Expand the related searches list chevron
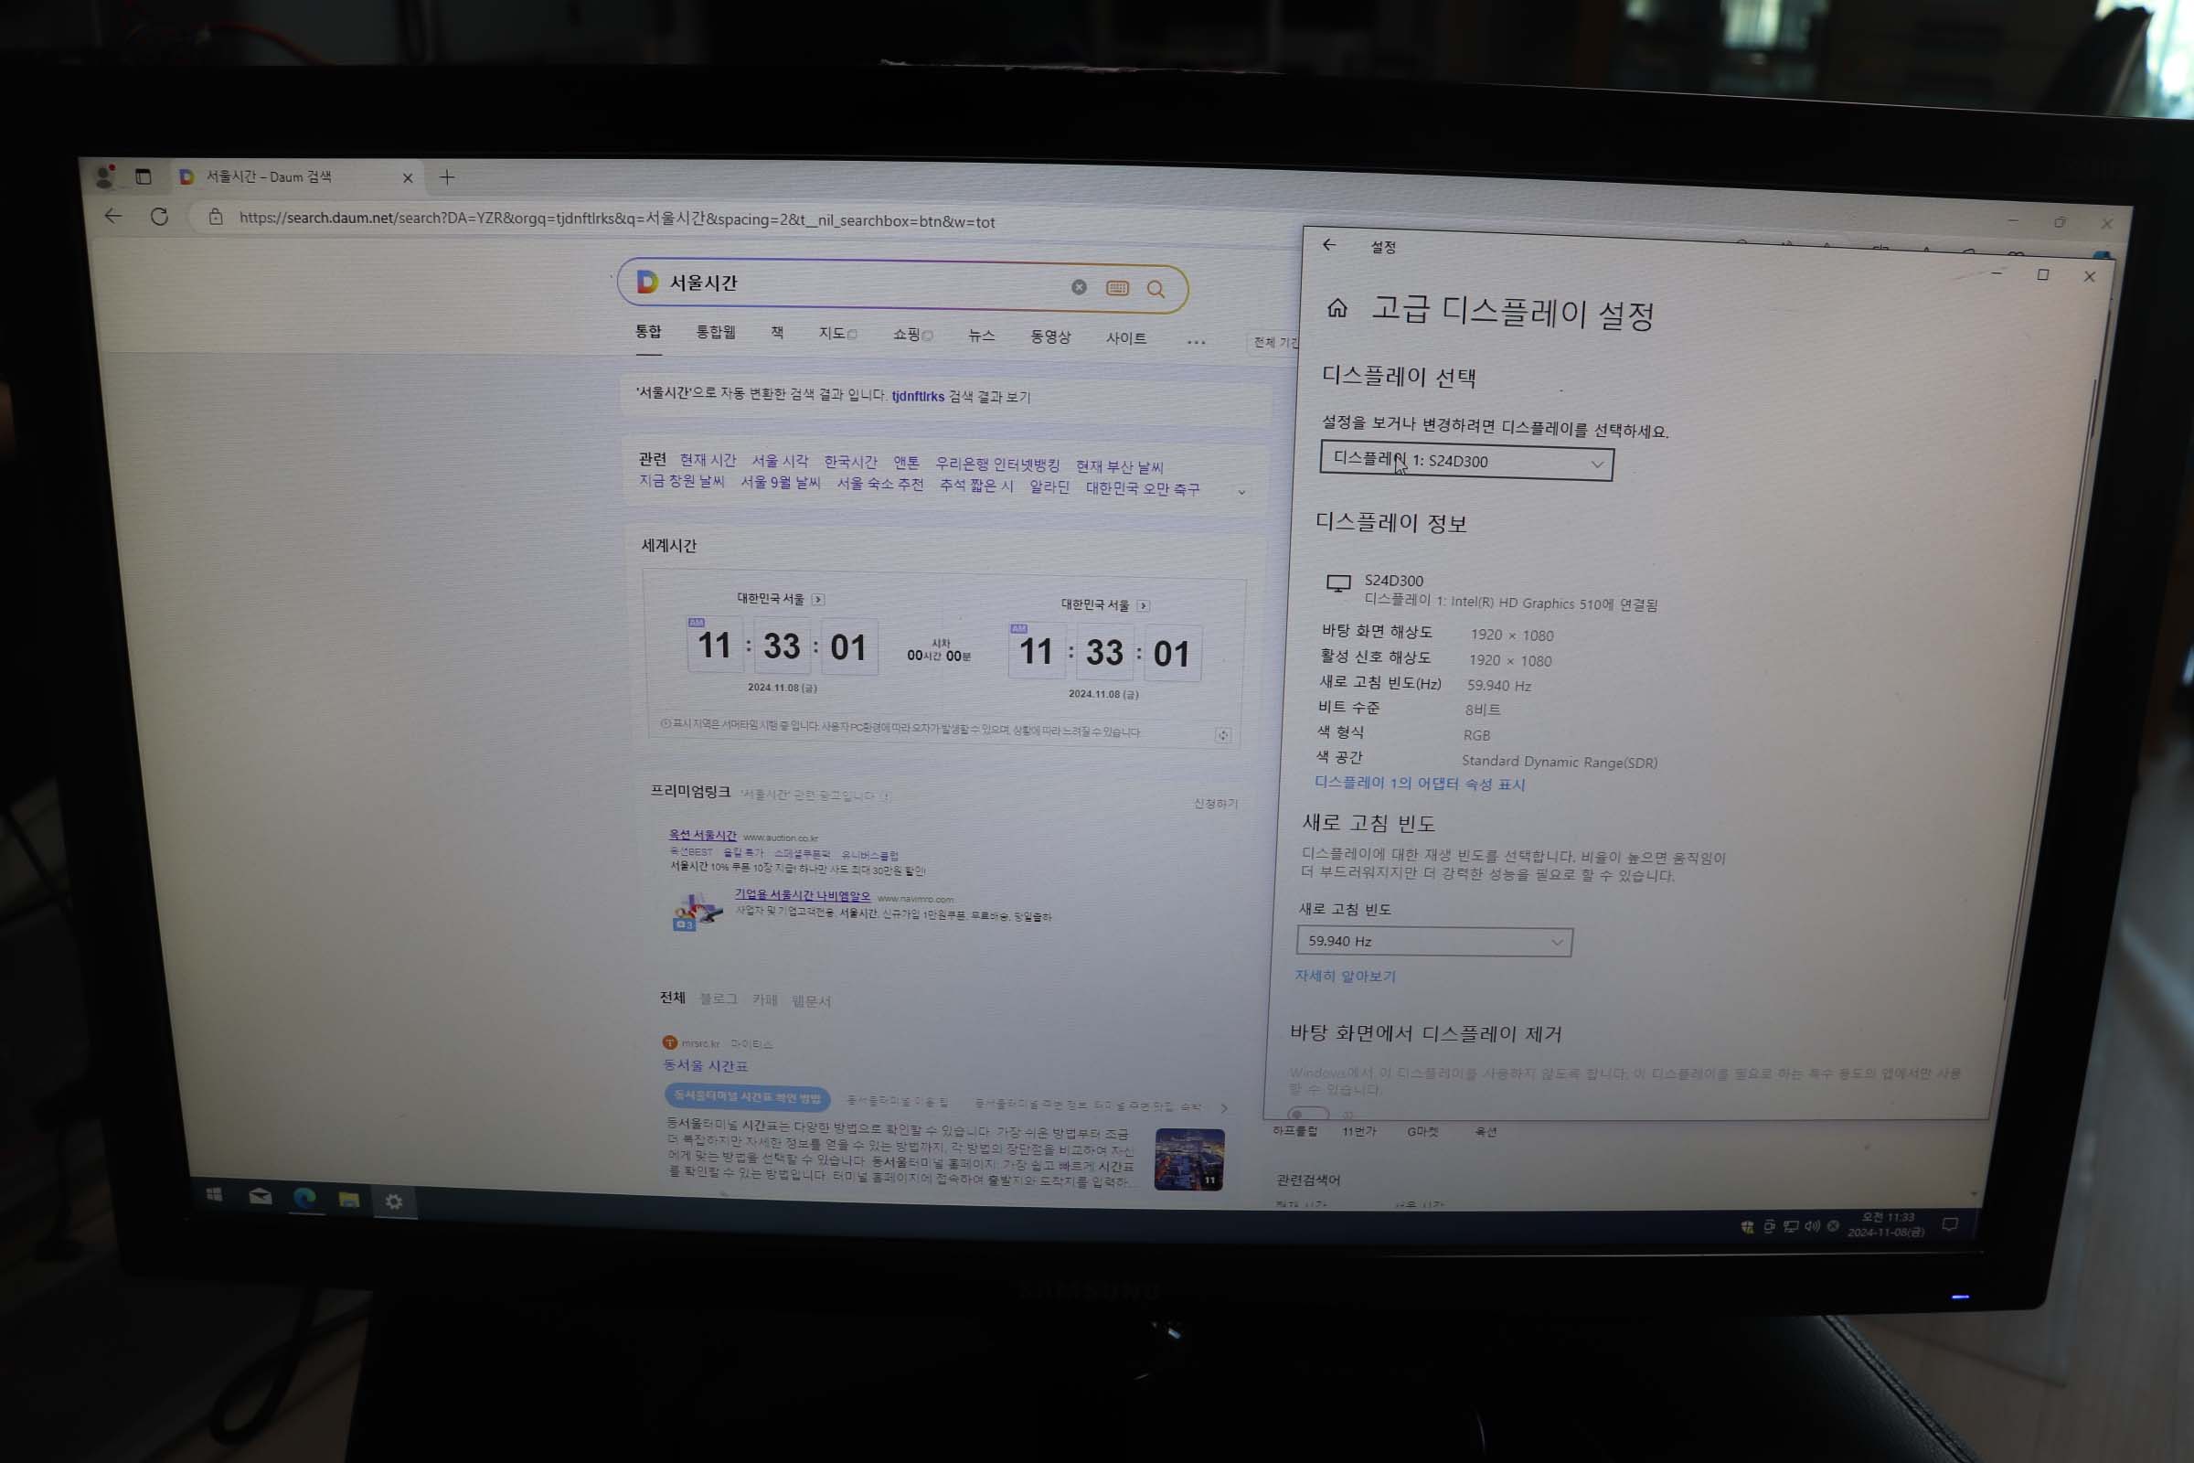The height and width of the screenshot is (1463, 2194). point(1241,492)
